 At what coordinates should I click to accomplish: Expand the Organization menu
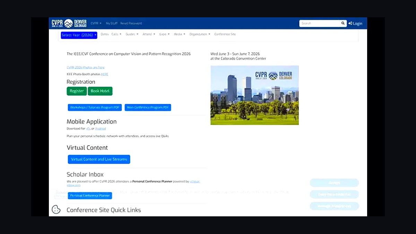pyautogui.click(x=200, y=34)
